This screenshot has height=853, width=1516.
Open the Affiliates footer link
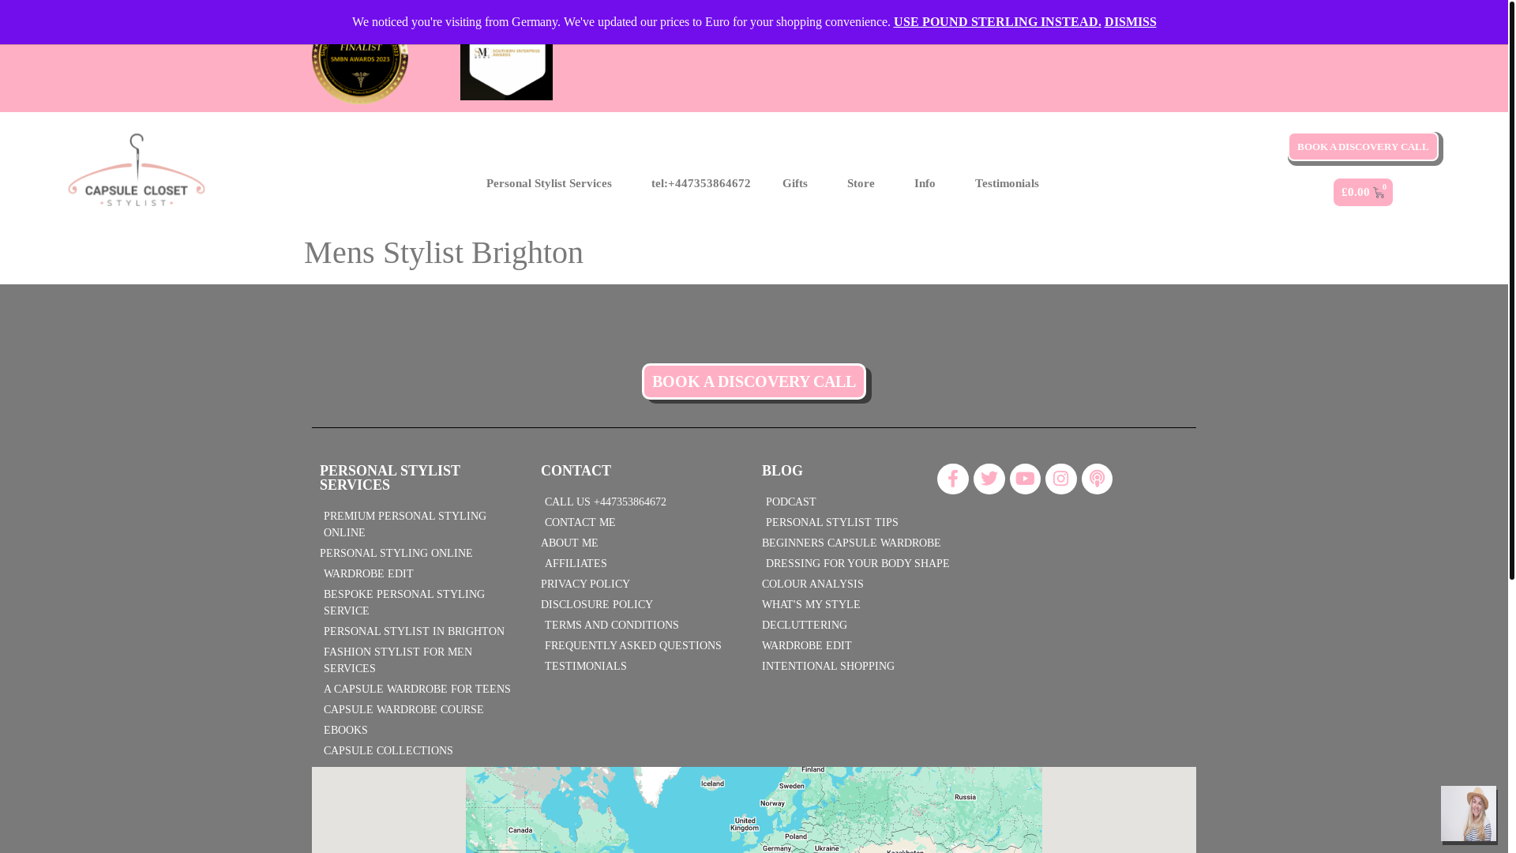click(576, 564)
